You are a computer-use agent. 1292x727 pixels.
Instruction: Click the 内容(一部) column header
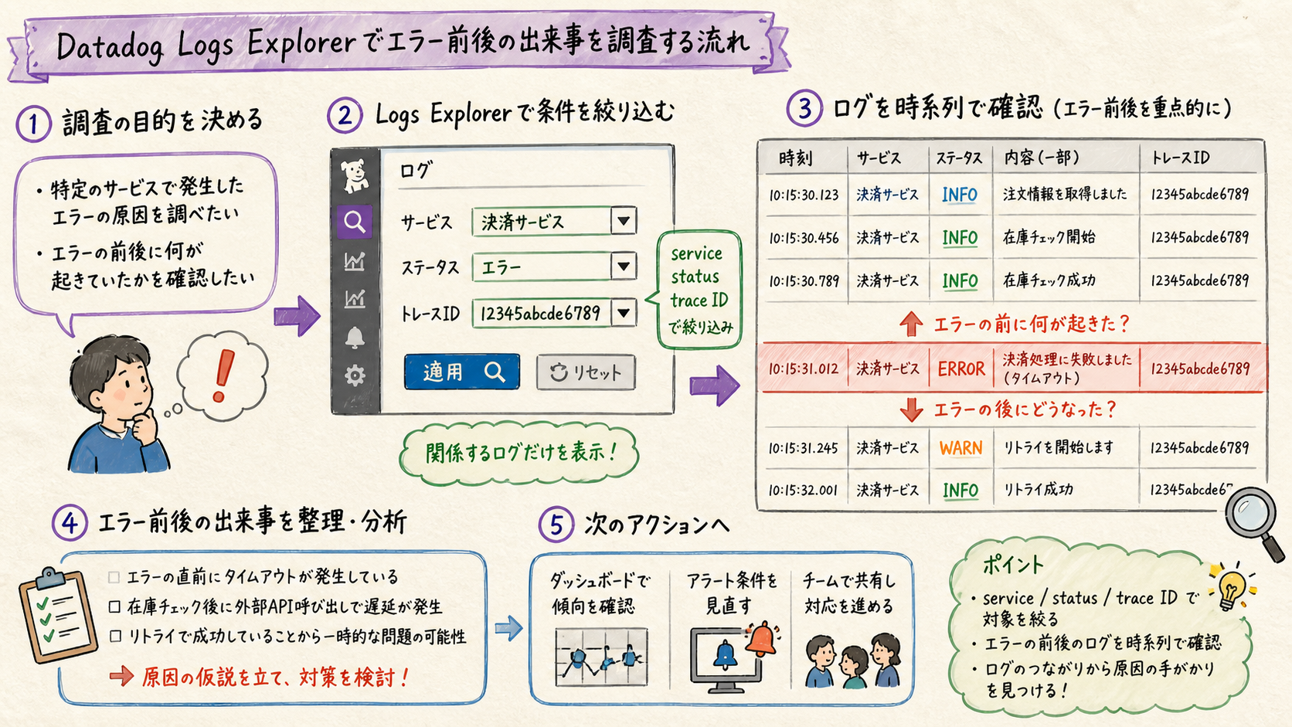pos(1041,158)
